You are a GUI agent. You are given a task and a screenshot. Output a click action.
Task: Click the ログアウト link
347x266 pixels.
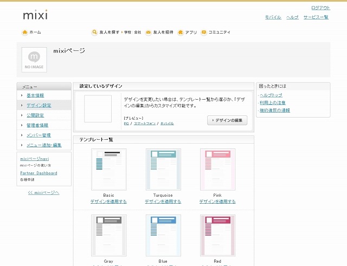[320, 8]
